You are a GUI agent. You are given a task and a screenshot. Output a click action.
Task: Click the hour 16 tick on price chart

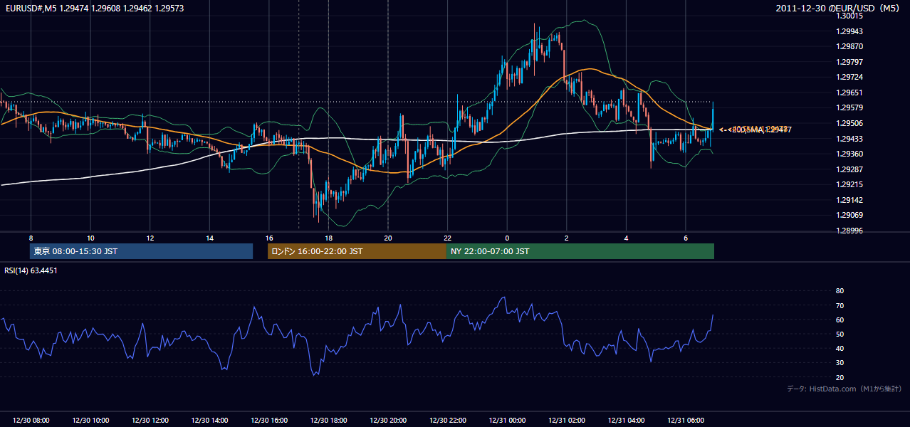[x=268, y=238]
